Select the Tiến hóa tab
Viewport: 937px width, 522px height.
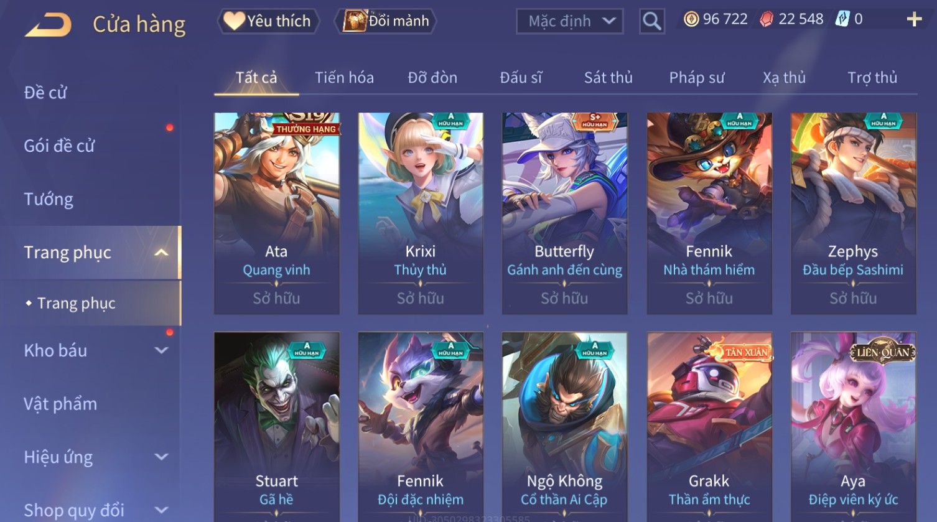pos(344,78)
